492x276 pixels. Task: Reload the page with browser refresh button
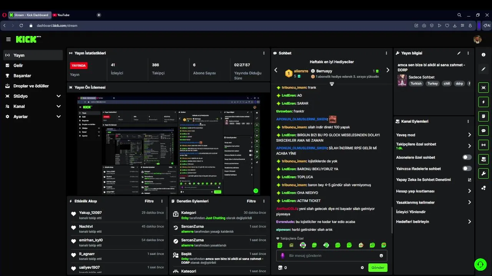pyautogui.click(x=21, y=26)
